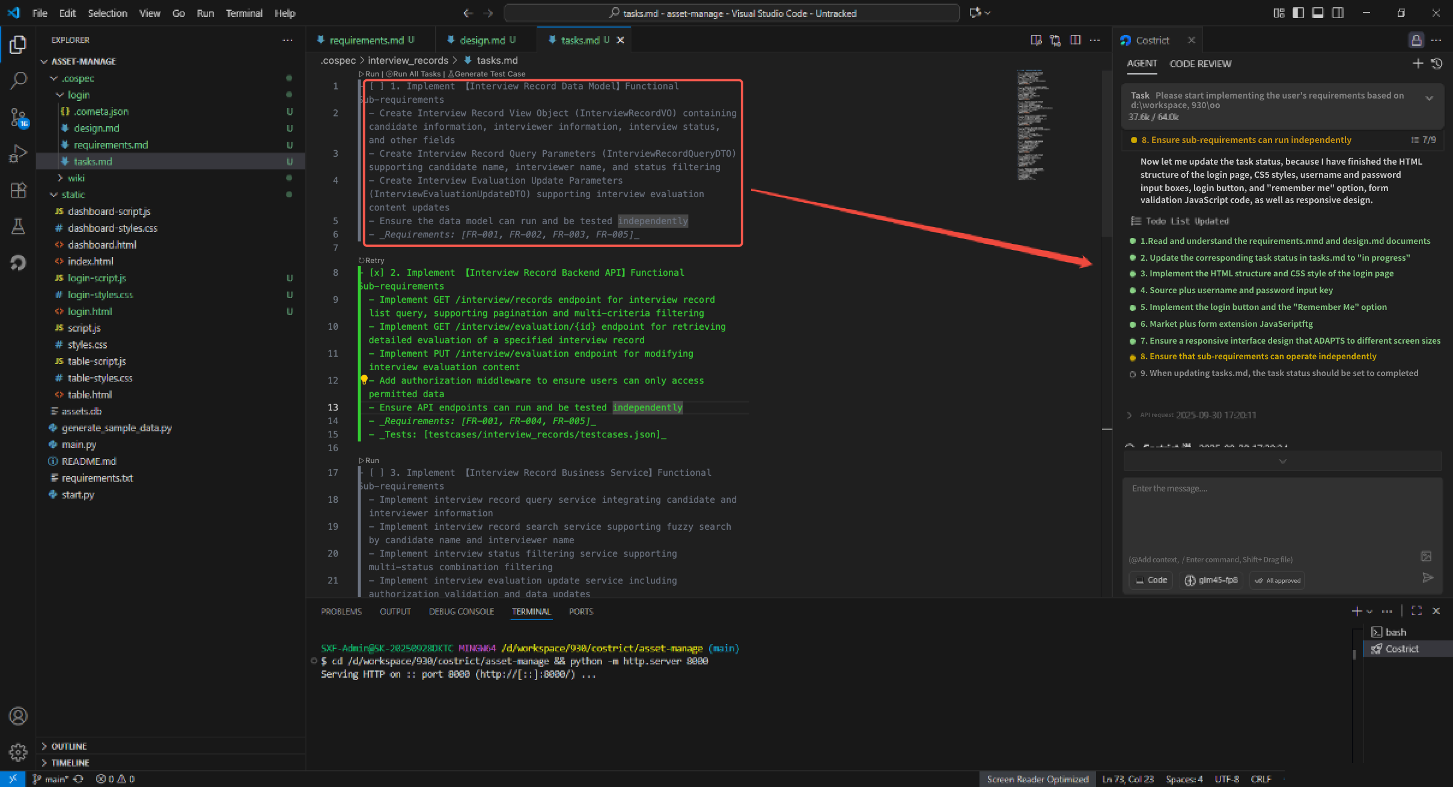Toggle All approved auto-approve option
Viewport: 1453px width, 787px height.
(1277, 580)
